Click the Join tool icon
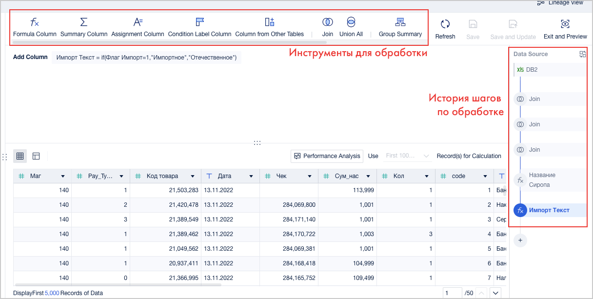This screenshot has width=593, height=299. (x=328, y=22)
